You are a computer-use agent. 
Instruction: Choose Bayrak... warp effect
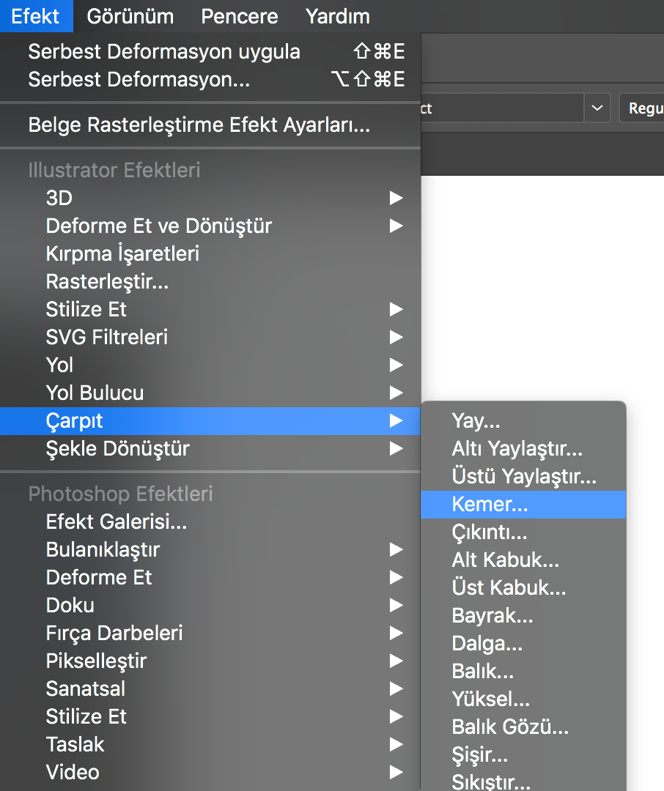click(x=523, y=615)
